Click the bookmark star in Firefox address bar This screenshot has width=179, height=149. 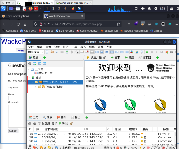(x=118, y=24)
